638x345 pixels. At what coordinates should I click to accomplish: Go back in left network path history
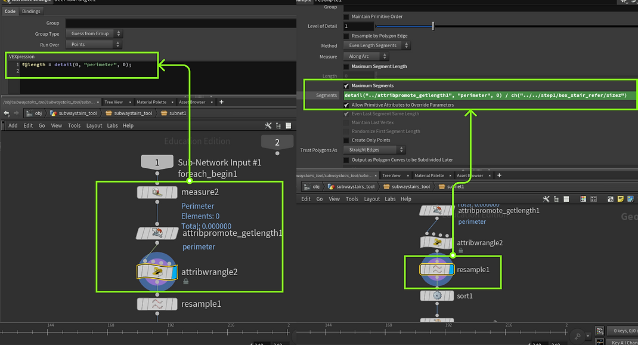pos(7,113)
